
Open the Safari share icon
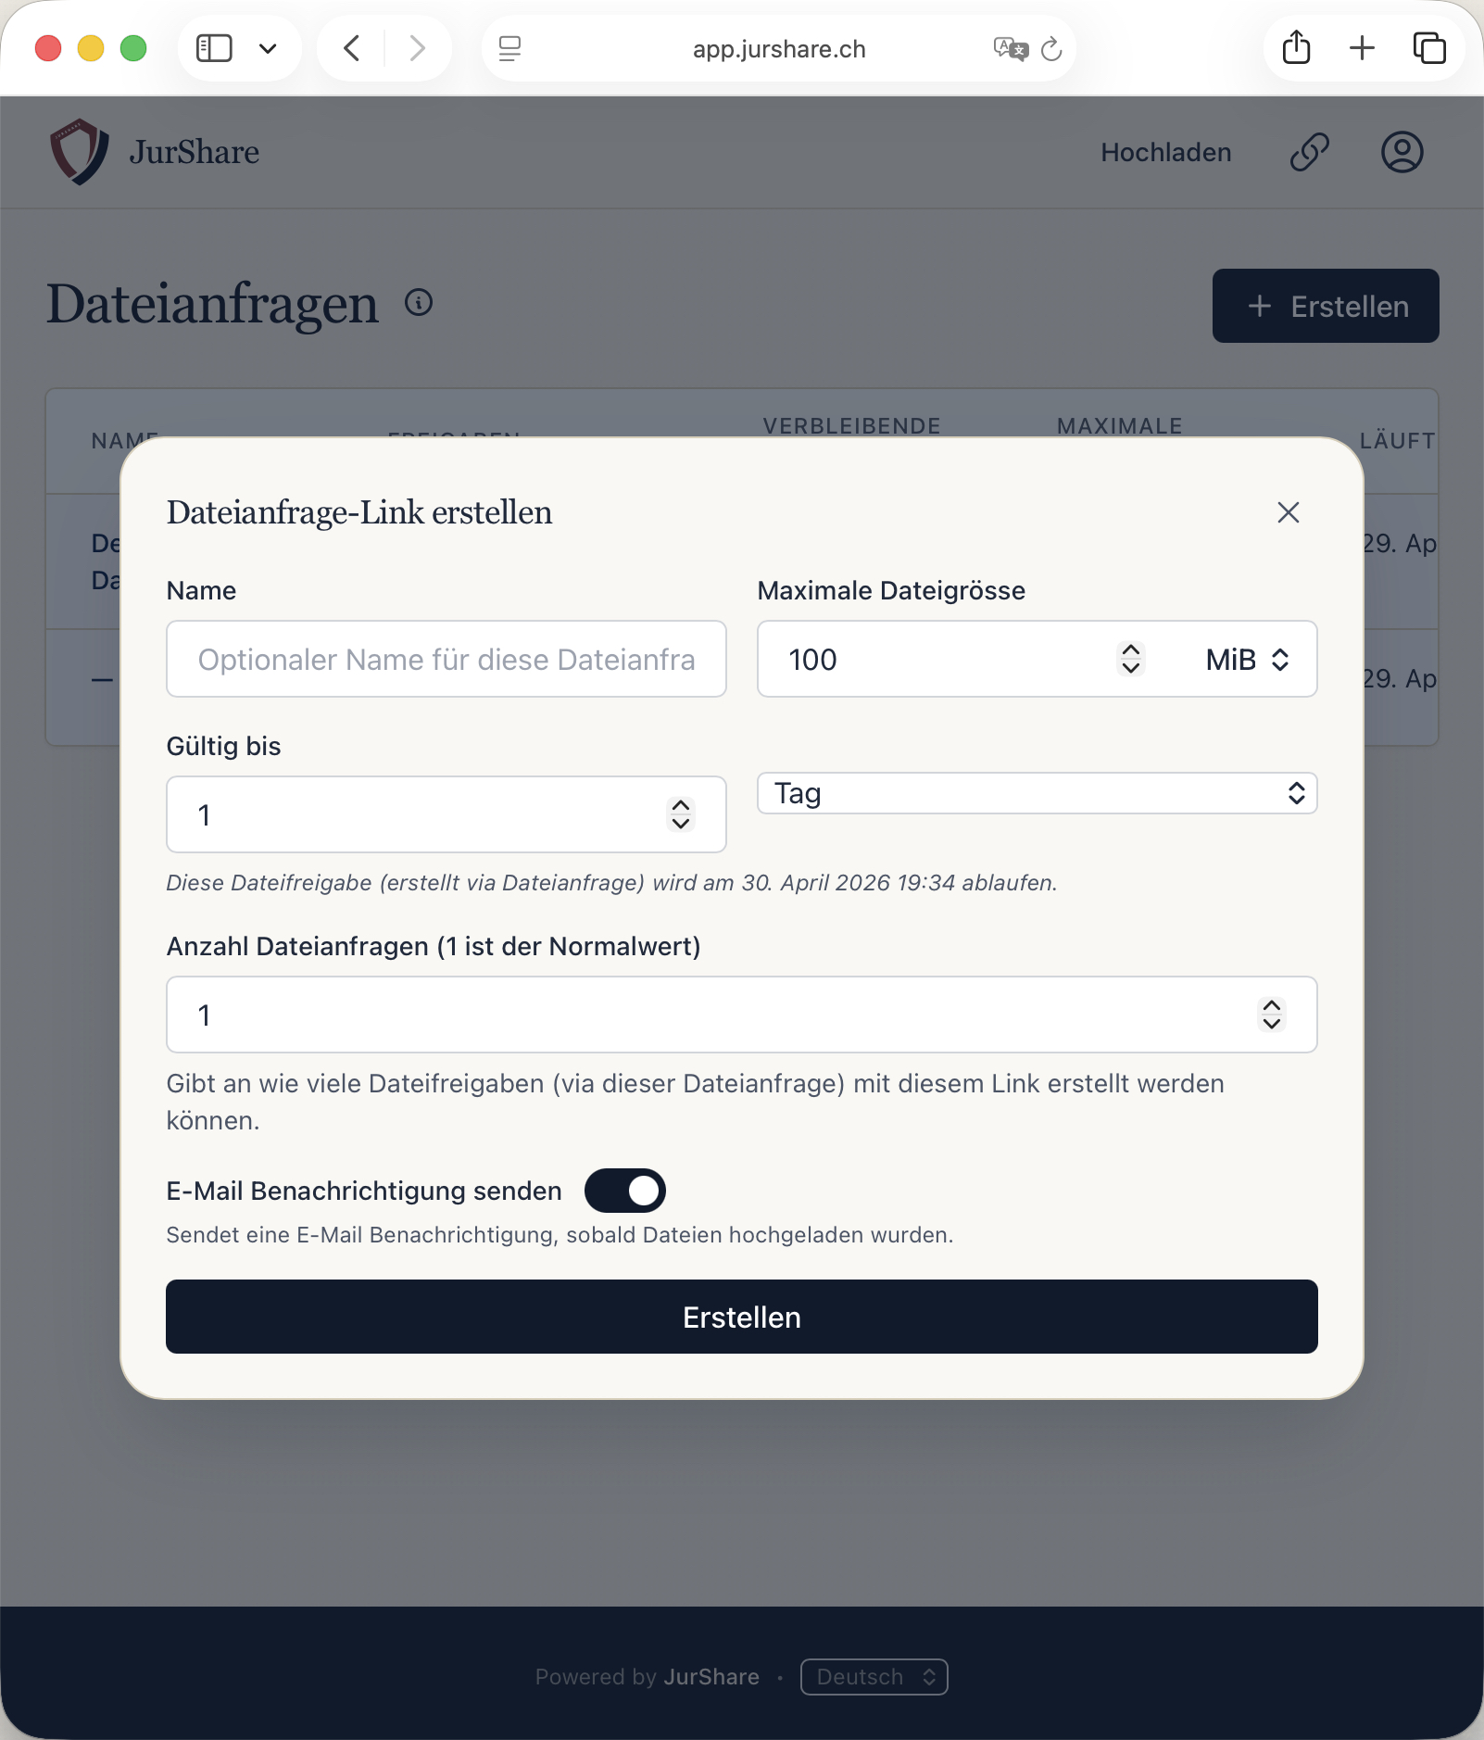tap(1296, 47)
